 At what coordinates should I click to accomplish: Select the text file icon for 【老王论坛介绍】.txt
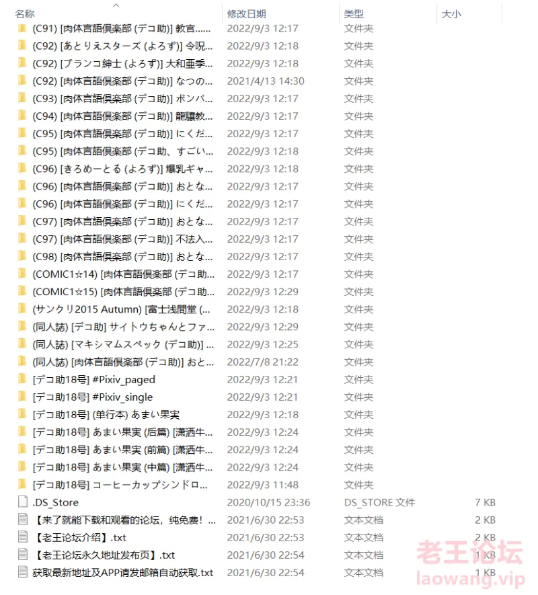pos(23,537)
